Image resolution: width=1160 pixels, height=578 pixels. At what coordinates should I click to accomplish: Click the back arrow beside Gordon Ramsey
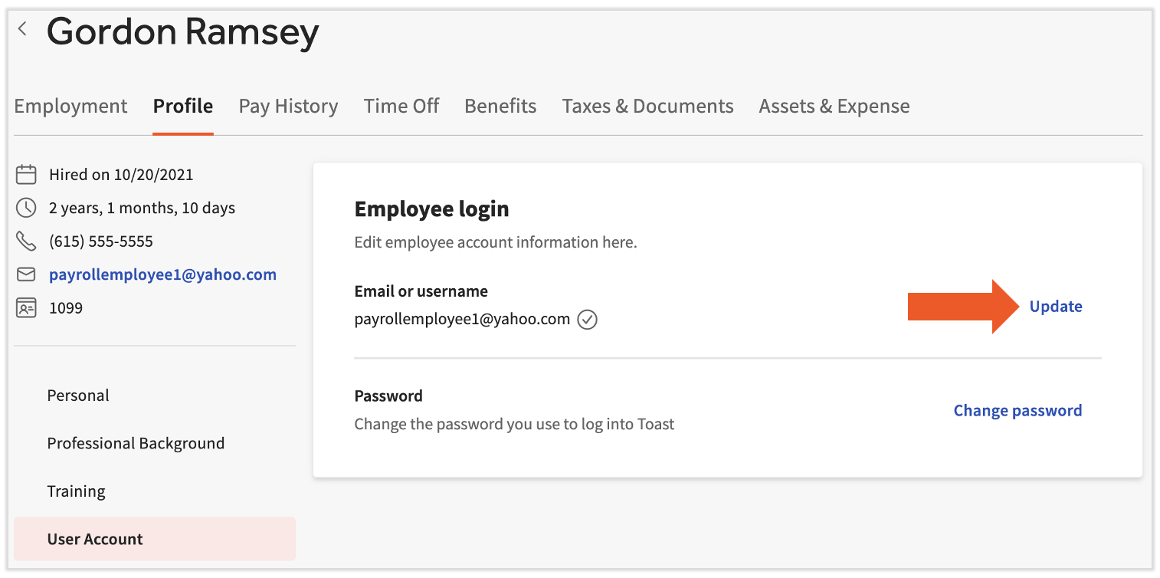pos(23,29)
